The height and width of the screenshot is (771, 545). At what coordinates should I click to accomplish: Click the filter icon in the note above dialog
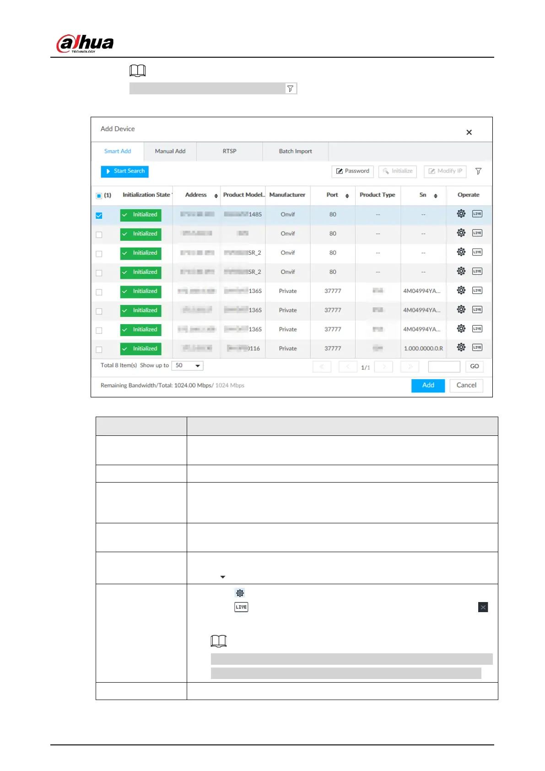coord(290,89)
